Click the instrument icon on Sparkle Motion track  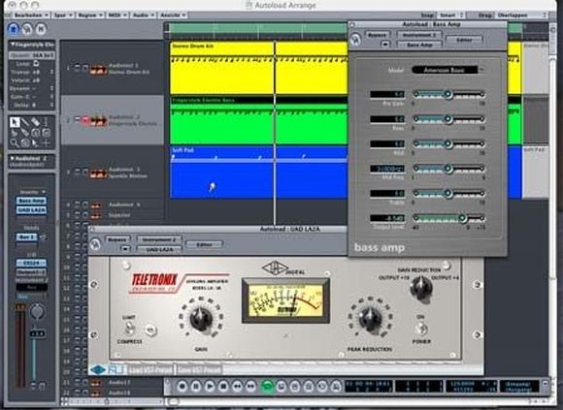(98, 173)
